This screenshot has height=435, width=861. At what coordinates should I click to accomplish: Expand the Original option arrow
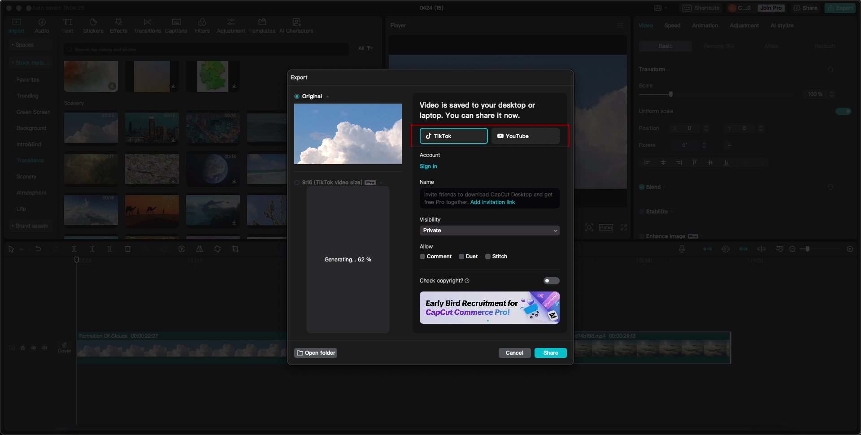[x=328, y=96]
